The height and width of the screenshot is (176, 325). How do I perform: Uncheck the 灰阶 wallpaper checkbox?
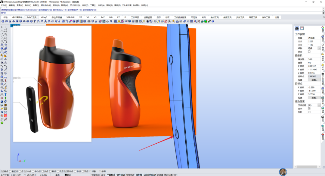[x=309, y=112]
